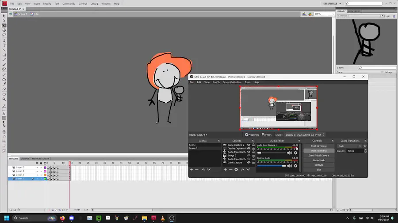The image size is (398, 223).
Task: Click Start Streaming in OBS
Action: pyautogui.click(x=318, y=146)
